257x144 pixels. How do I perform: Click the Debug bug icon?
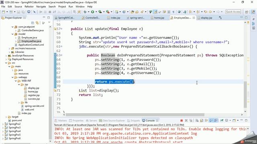click(85, 12)
